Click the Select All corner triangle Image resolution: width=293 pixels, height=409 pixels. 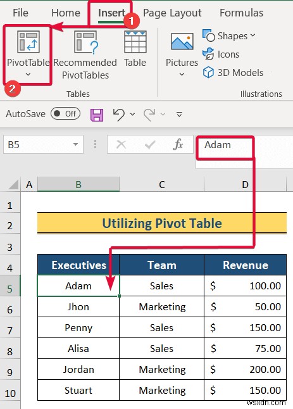point(14,184)
